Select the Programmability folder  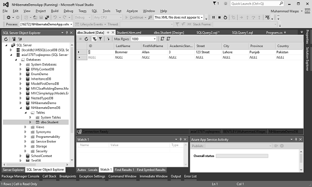48,137
